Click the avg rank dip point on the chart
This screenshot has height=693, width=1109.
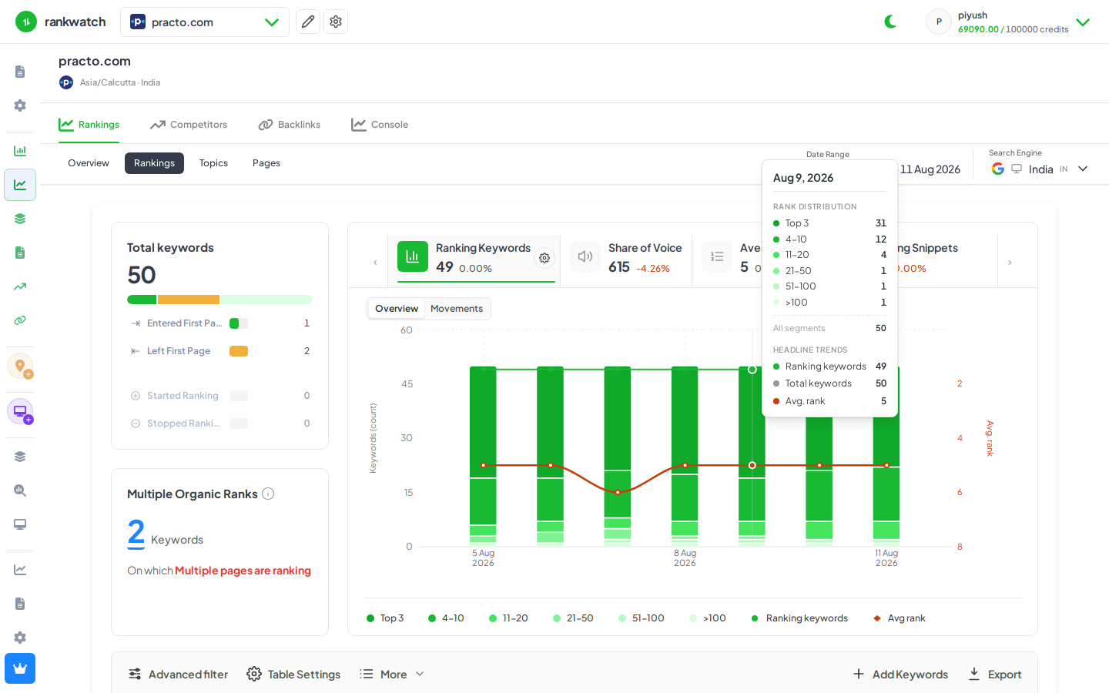618,492
